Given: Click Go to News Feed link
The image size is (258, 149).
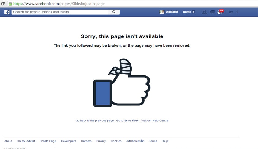Looking at the screenshot, I should point(127,120).
